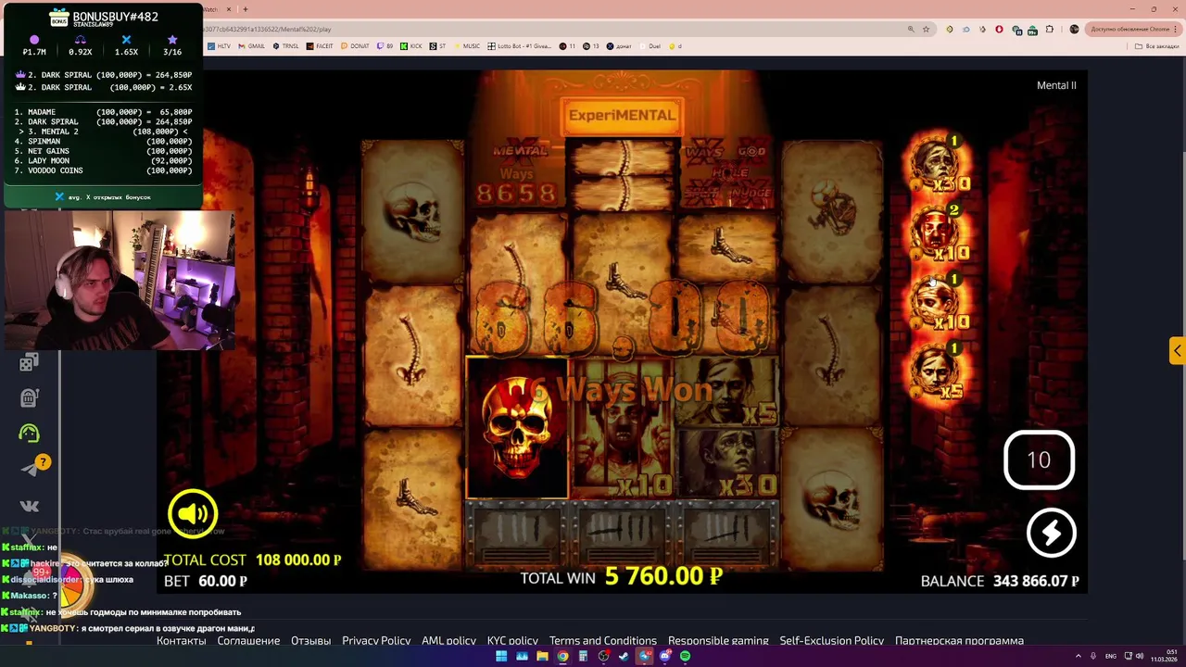Select the VOODOO COINS row in bonus list
Image resolution: width=1186 pixels, height=667 pixels.
103,170
